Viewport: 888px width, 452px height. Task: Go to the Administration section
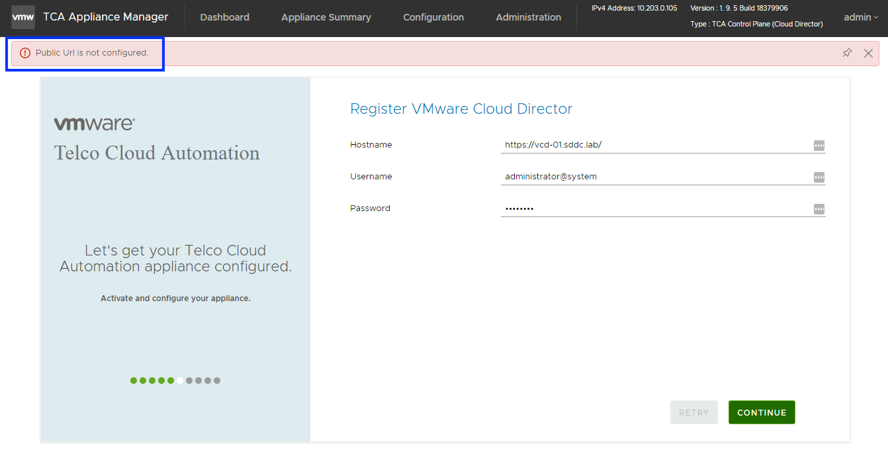(x=528, y=17)
